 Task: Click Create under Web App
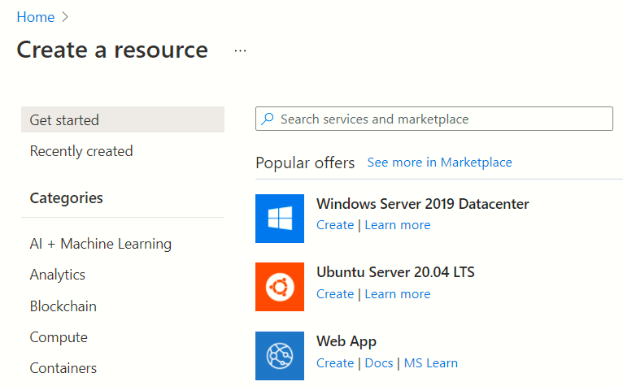(335, 363)
